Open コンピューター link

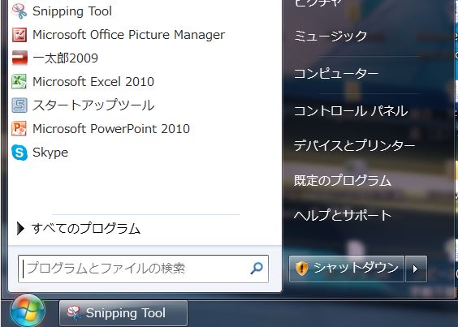pos(336,73)
